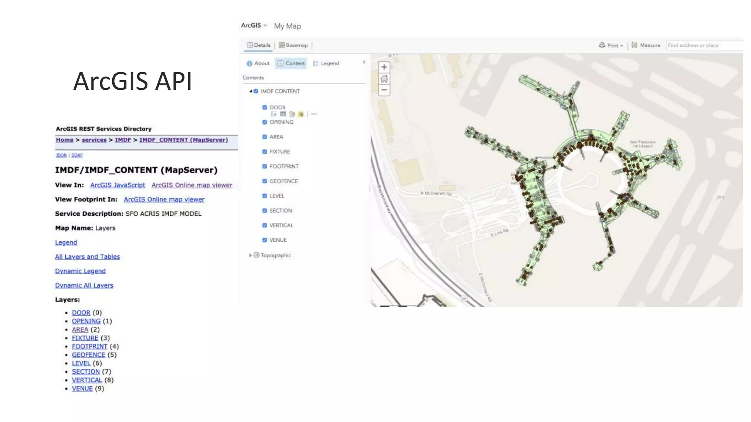This screenshot has height=422, width=751.
Task: View in ArcGIS JavaScript
Action: point(118,185)
